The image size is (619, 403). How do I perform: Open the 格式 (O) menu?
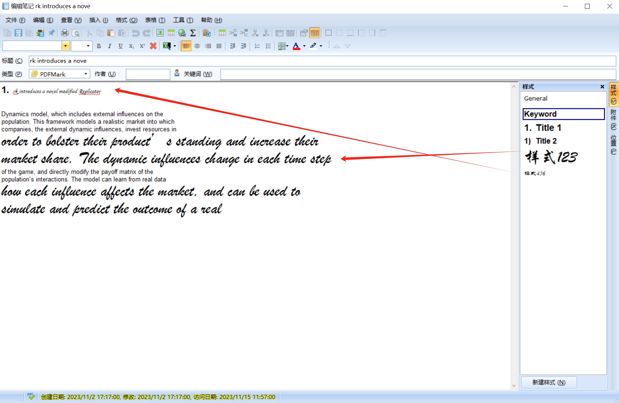(x=126, y=20)
